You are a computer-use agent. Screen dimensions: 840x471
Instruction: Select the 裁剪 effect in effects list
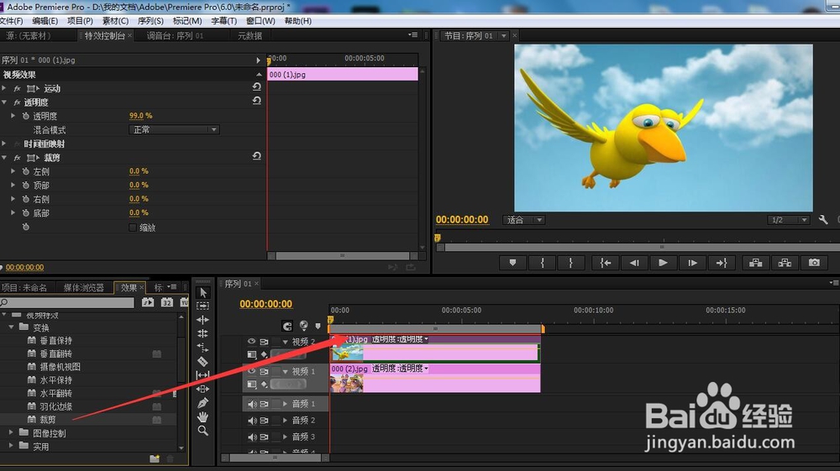pos(48,420)
